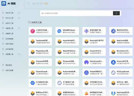
Task: Click the TextaAI round blue icon
Action: (86, 73)
